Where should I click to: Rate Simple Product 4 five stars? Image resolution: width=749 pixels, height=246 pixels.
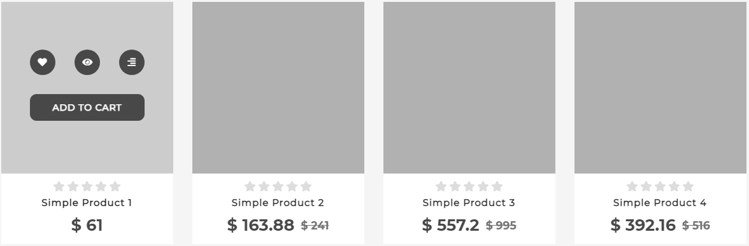pyautogui.click(x=688, y=186)
